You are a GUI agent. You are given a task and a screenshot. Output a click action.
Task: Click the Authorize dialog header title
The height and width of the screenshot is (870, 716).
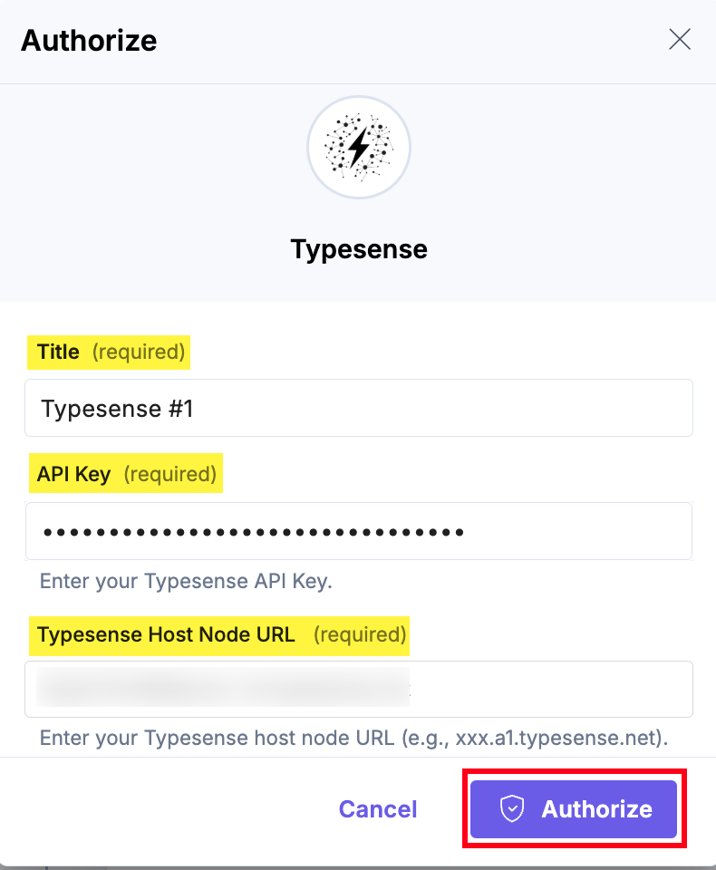click(89, 41)
